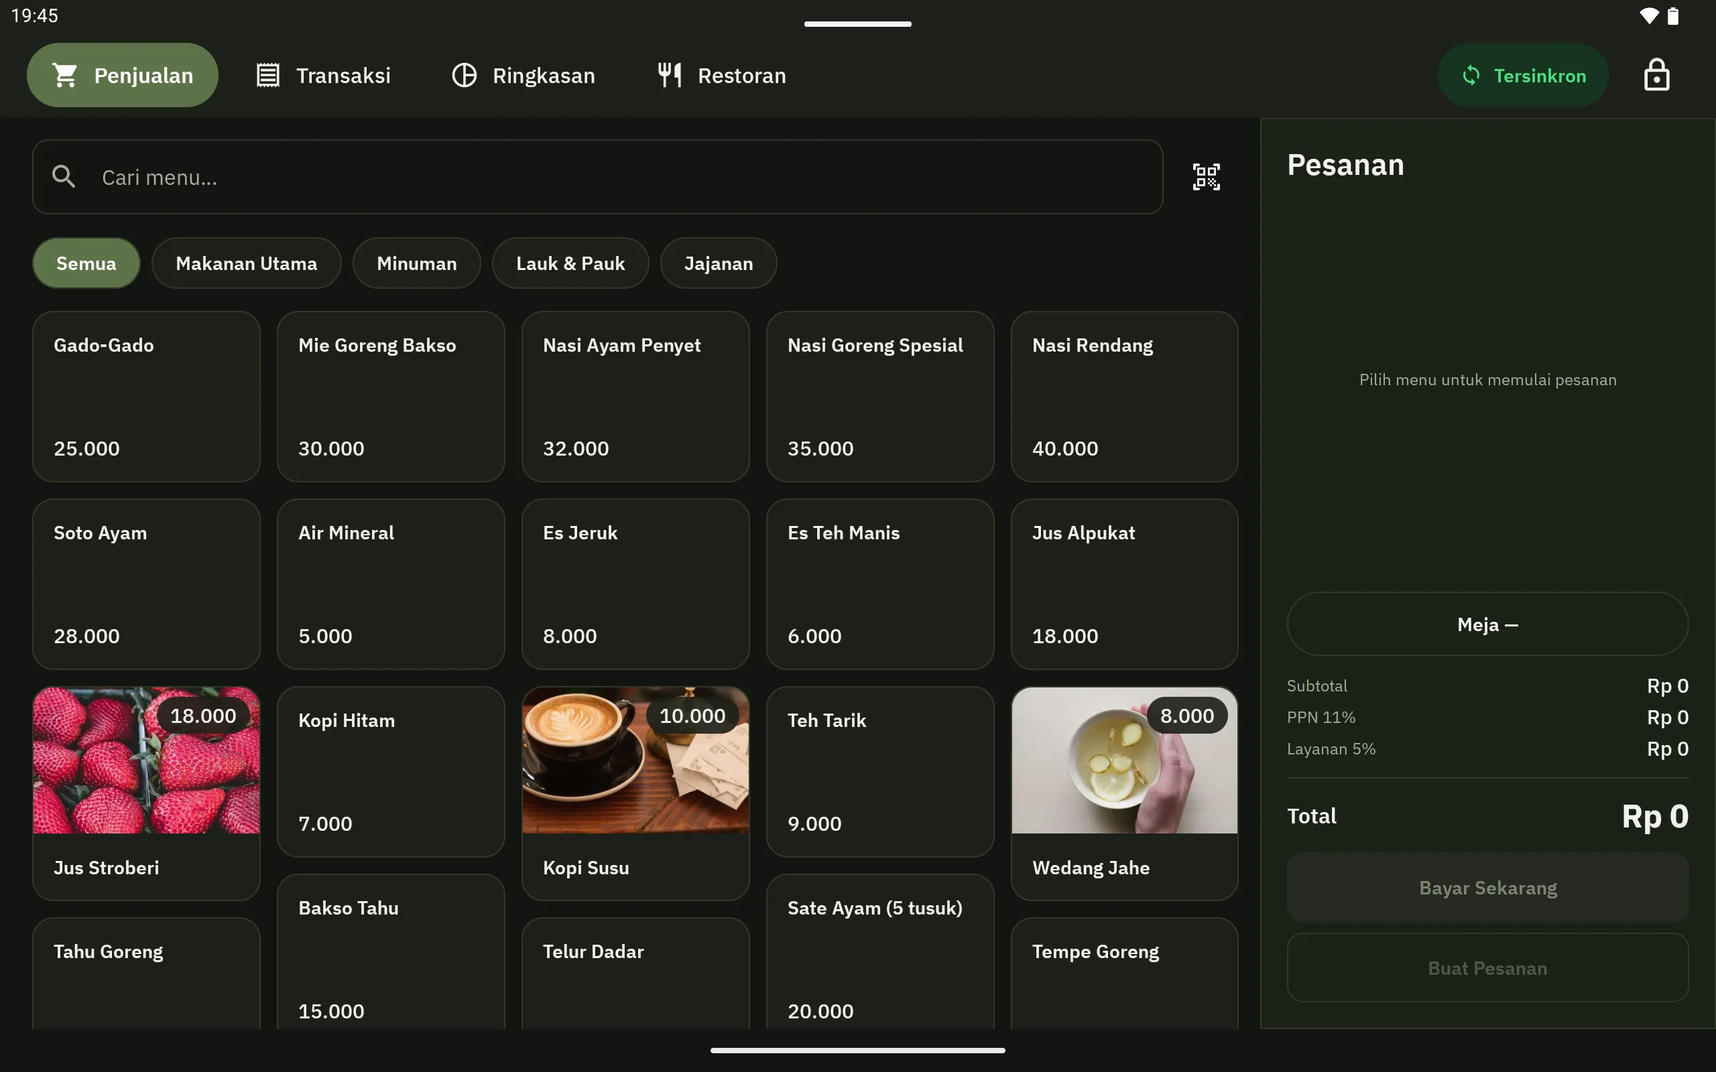The width and height of the screenshot is (1716, 1072).
Task: Tap the Wedang Jahe ginger thumbnail
Action: tap(1125, 760)
